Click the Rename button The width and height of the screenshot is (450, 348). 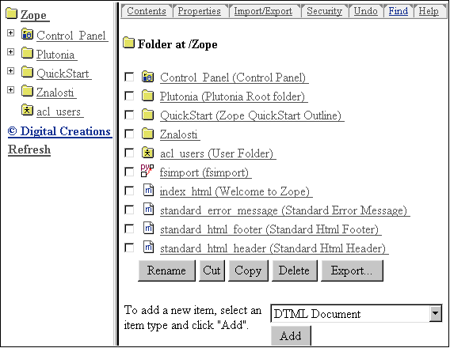[x=166, y=270]
